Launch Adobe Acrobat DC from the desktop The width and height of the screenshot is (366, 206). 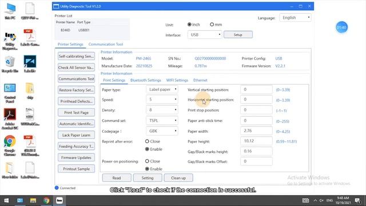[10, 118]
